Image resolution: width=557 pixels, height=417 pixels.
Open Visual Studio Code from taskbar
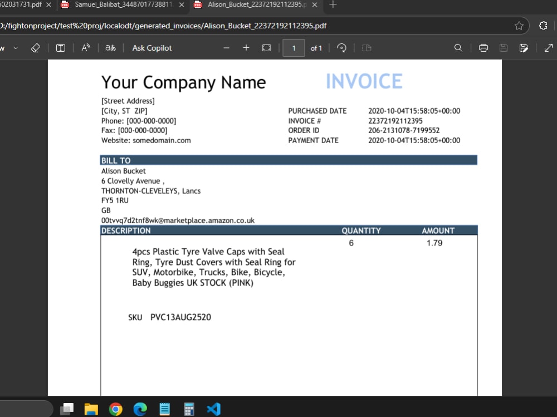pos(213,409)
